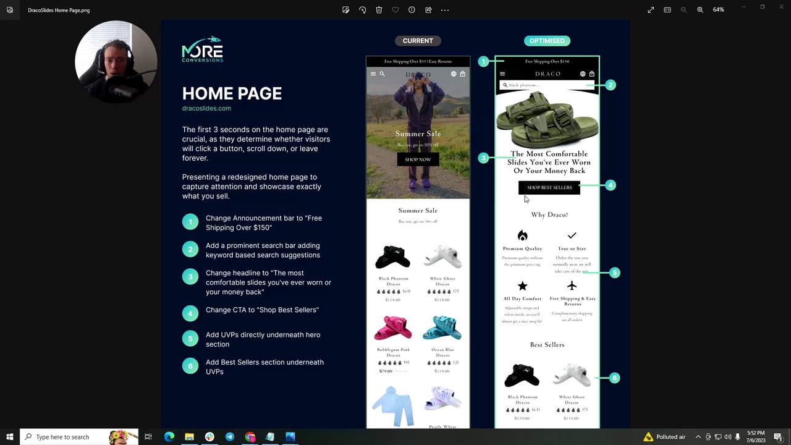Click the dracoslides.com link on the slide
Image resolution: width=791 pixels, height=445 pixels.
tap(206, 108)
